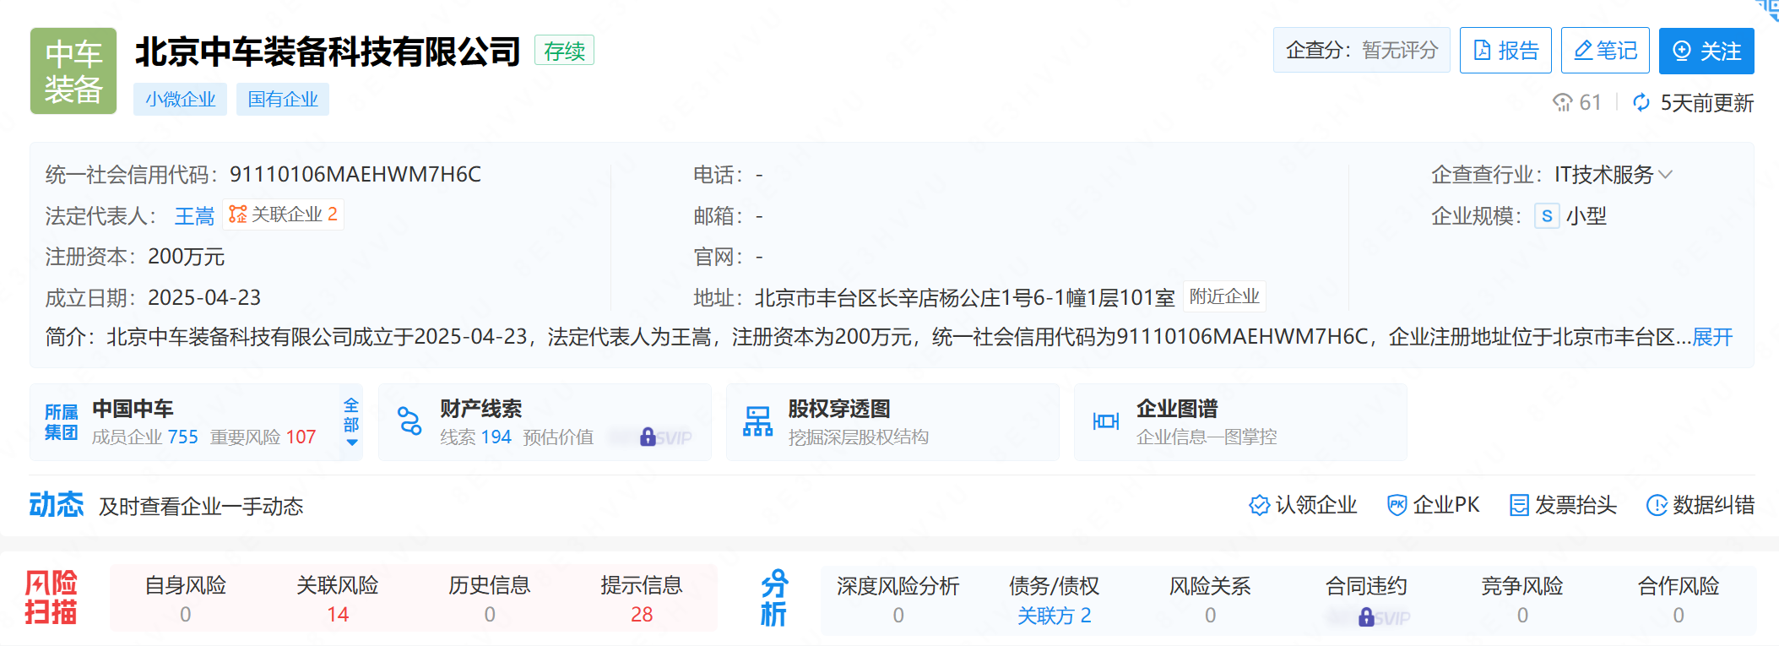Open the 报告 report button
The image size is (1779, 646).
pyautogui.click(x=1505, y=51)
